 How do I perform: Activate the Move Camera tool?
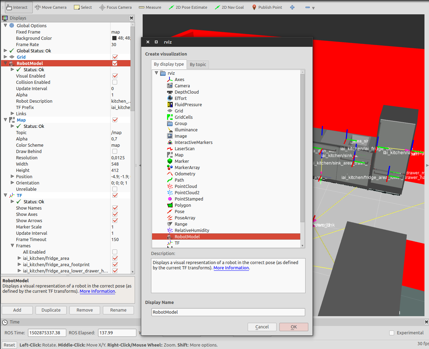point(51,7)
